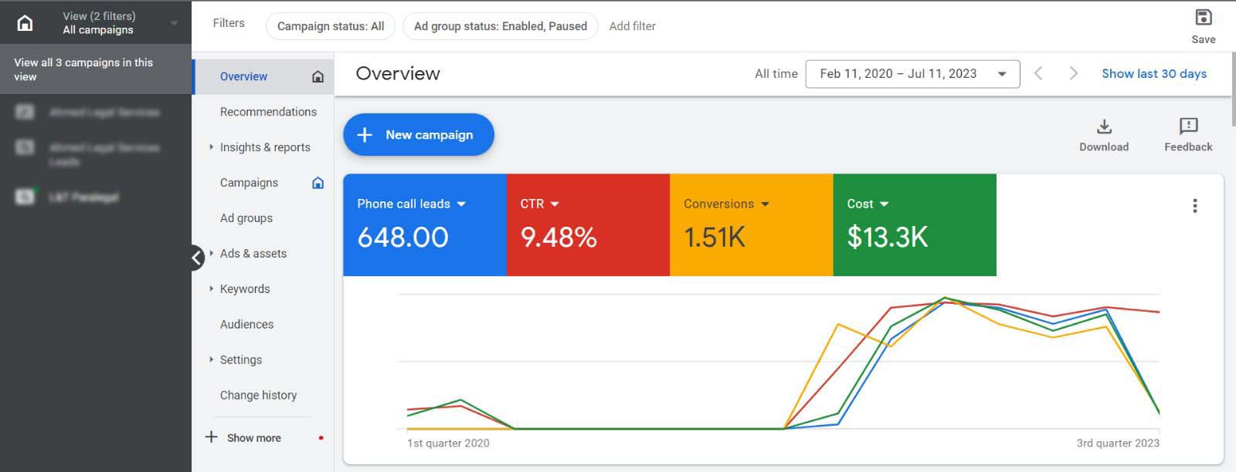Expand the Keywords menu section
Viewport: 1236px width, 472px height.
[211, 288]
